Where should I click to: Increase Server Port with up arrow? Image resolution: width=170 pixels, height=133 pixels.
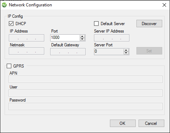click(126, 50)
